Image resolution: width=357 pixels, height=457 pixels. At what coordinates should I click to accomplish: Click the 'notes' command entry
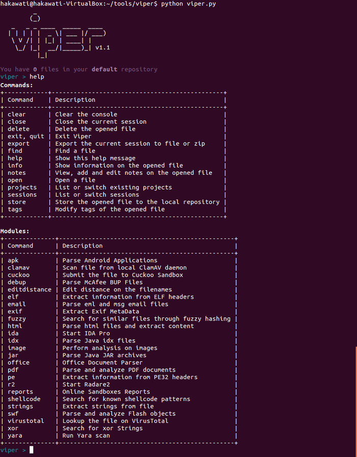pos(17,173)
